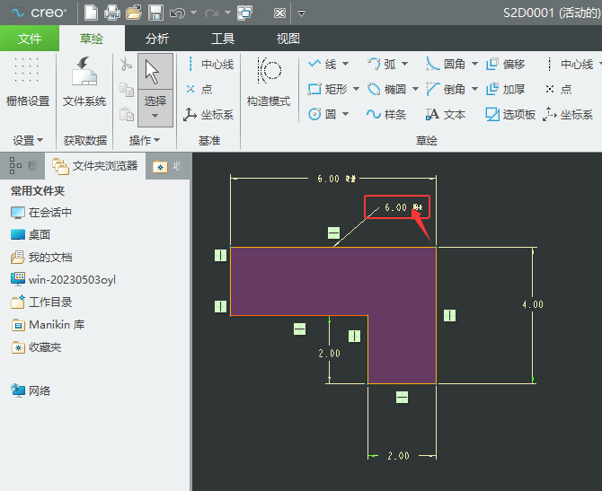Expand the Redo history dropdown arrow
The width and height of the screenshot is (602, 491).
(227, 13)
